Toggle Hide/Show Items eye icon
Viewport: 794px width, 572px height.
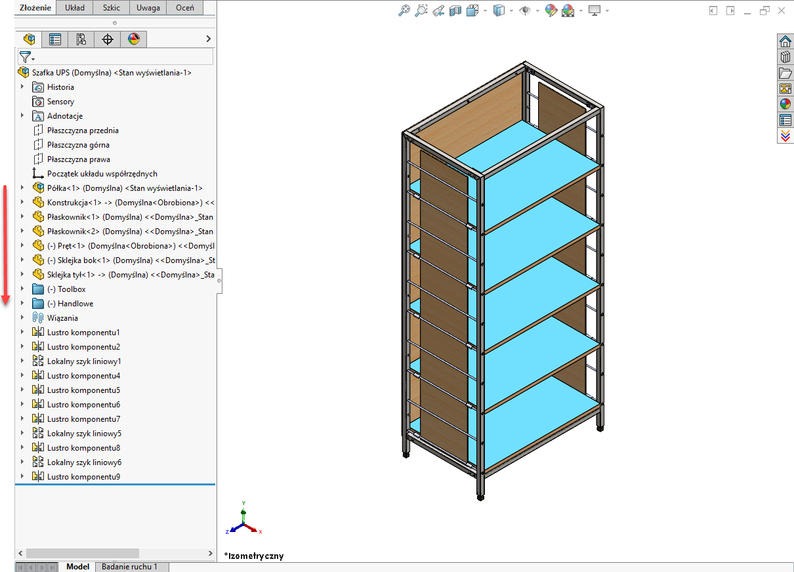click(525, 10)
